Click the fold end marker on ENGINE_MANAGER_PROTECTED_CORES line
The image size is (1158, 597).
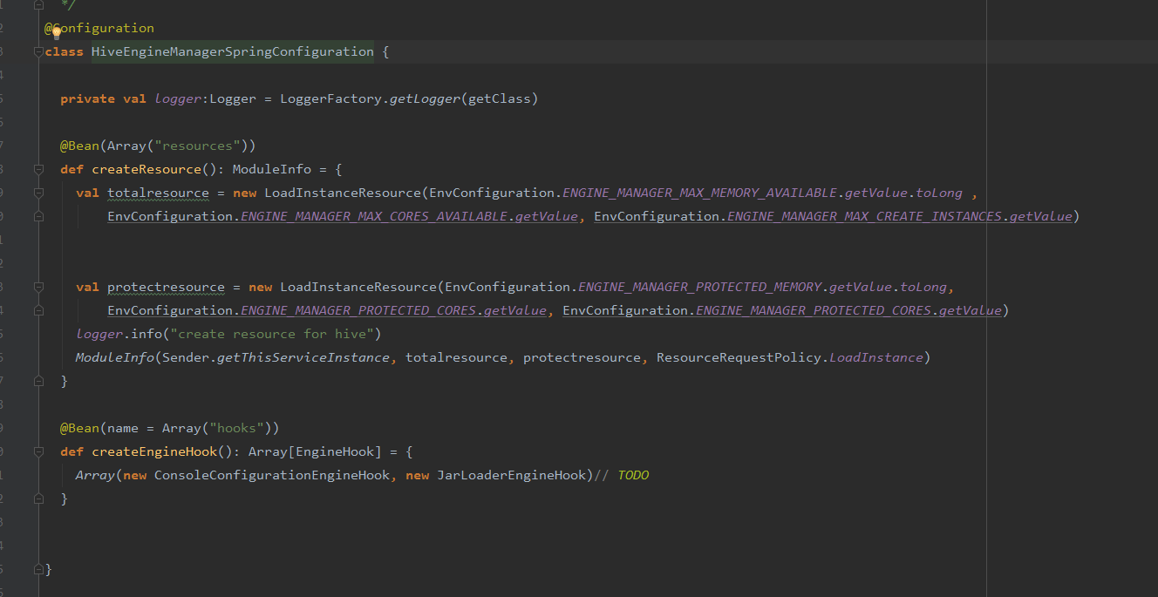pyautogui.click(x=37, y=310)
